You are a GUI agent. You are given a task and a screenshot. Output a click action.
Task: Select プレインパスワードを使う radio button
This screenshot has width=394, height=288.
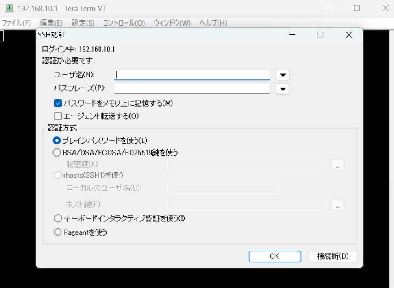57,140
